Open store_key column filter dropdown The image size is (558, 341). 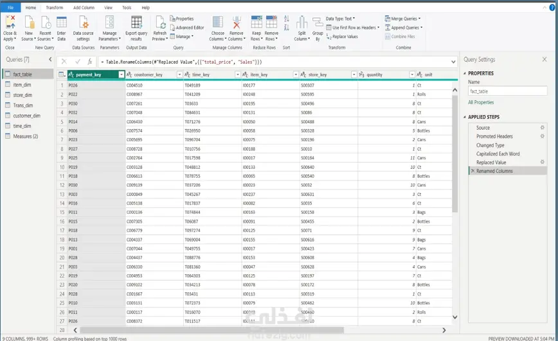tap(354, 74)
